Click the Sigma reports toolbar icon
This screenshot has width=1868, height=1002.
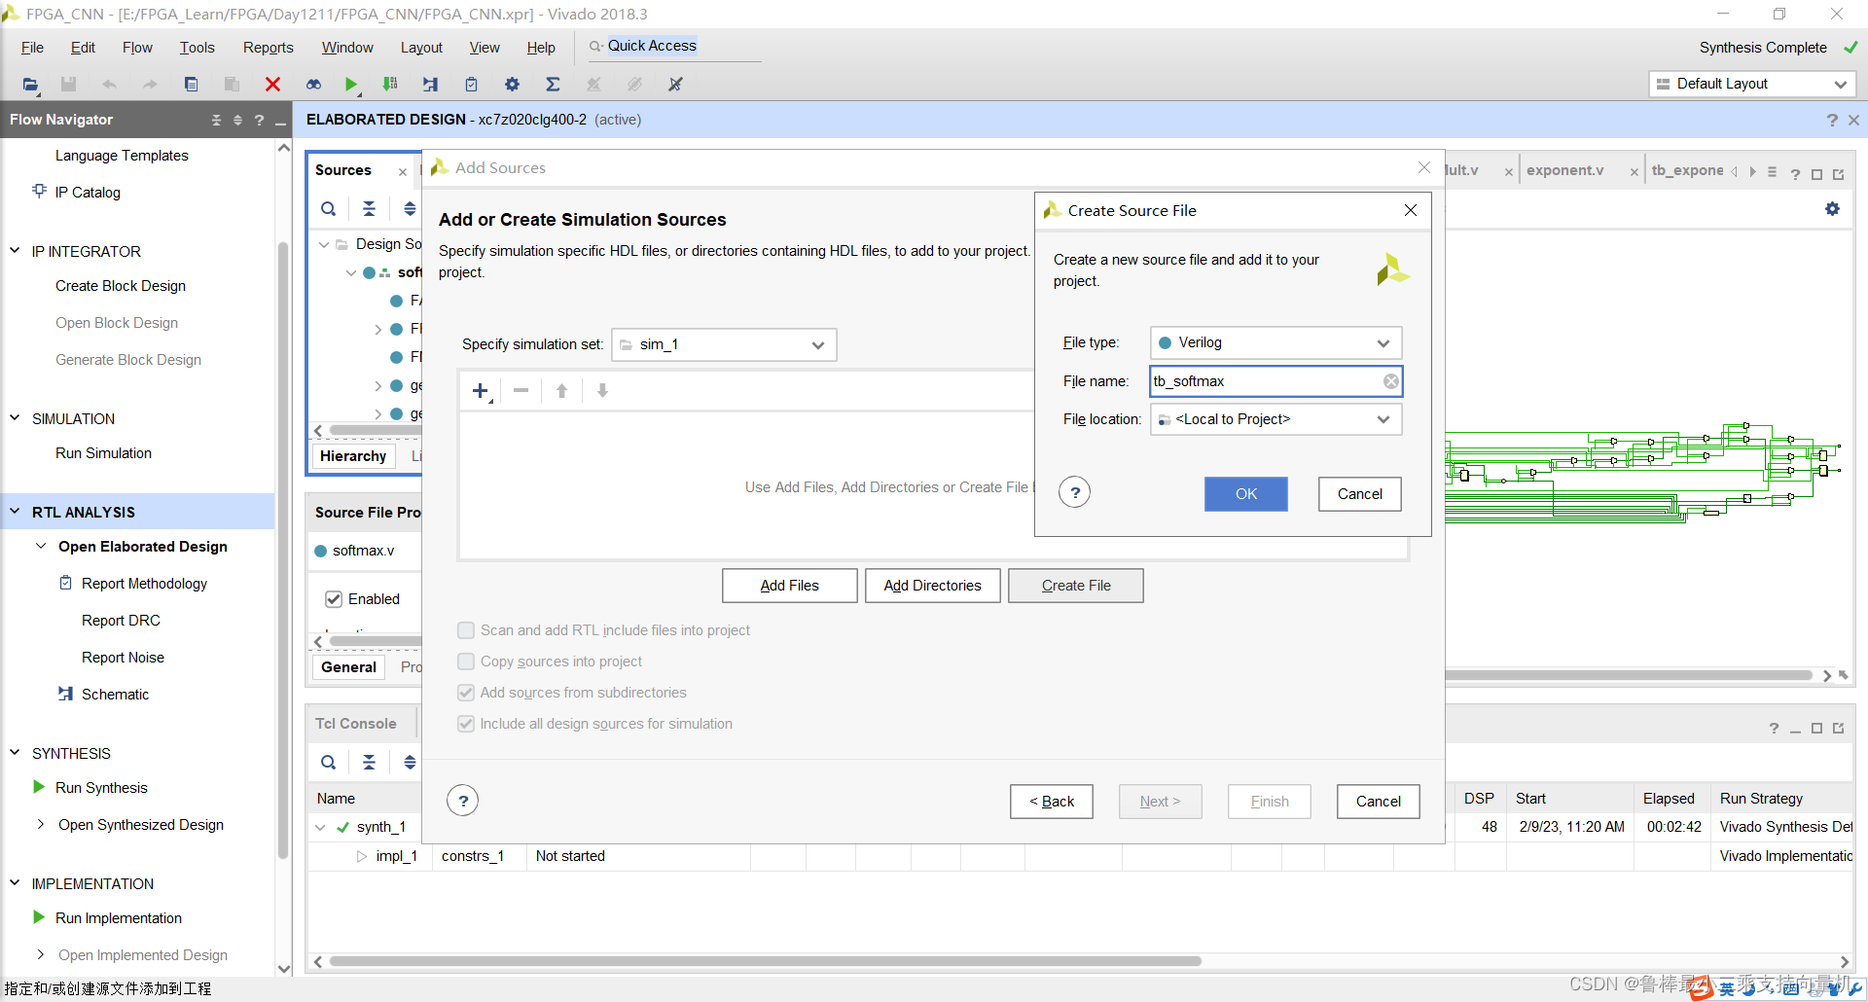pyautogui.click(x=553, y=85)
